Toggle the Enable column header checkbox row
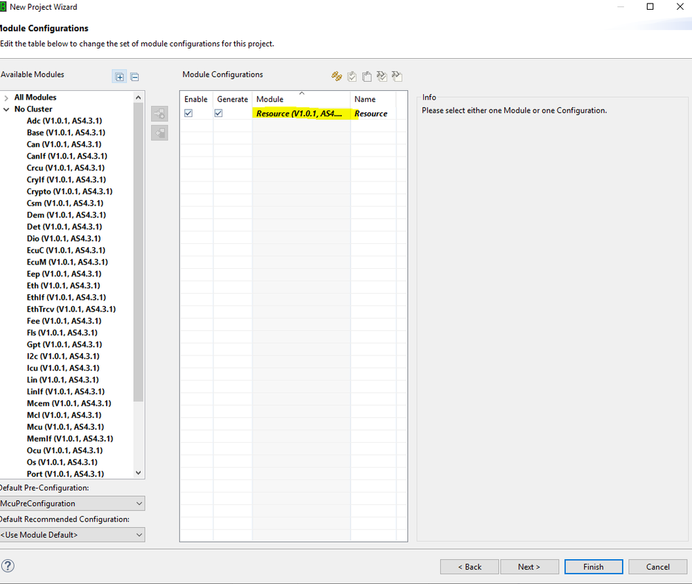Image resolution: width=692 pixels, height=584 pixels. coord(195,99)
